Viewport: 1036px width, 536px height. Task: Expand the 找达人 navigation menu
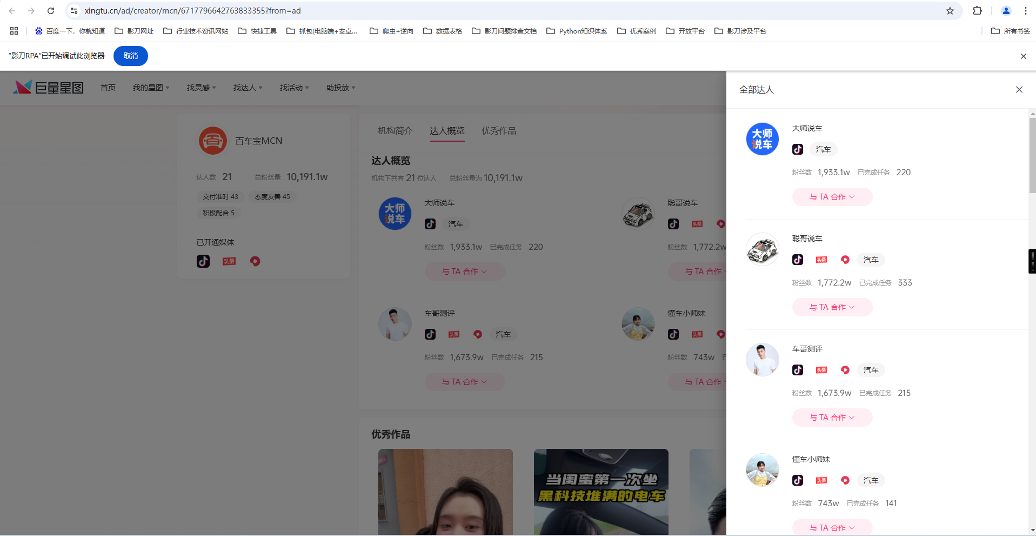(248, 88)
